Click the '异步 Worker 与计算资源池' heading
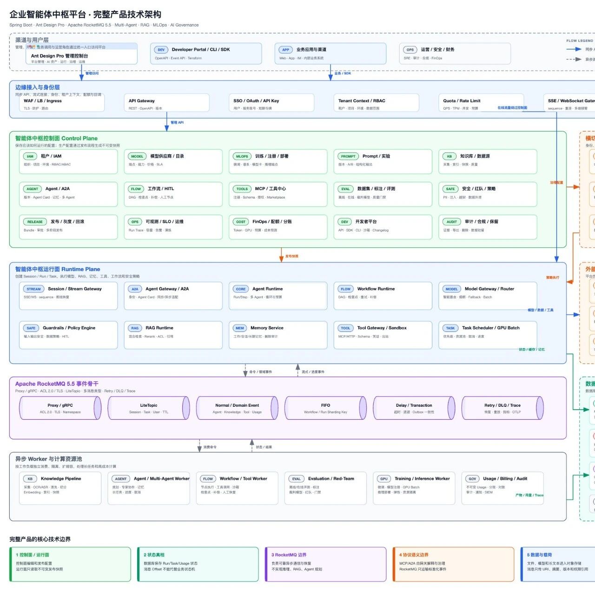595x595 pixels. click(x=48, y=459)
